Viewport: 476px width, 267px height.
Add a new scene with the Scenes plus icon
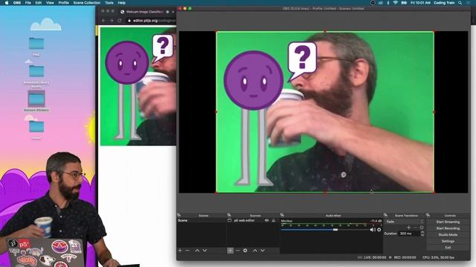pyautogui.click(x=180, y=251)
